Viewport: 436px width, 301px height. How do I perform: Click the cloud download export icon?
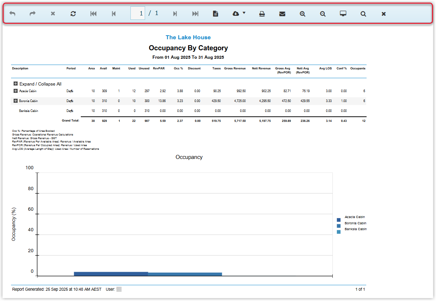coord(236,14)
